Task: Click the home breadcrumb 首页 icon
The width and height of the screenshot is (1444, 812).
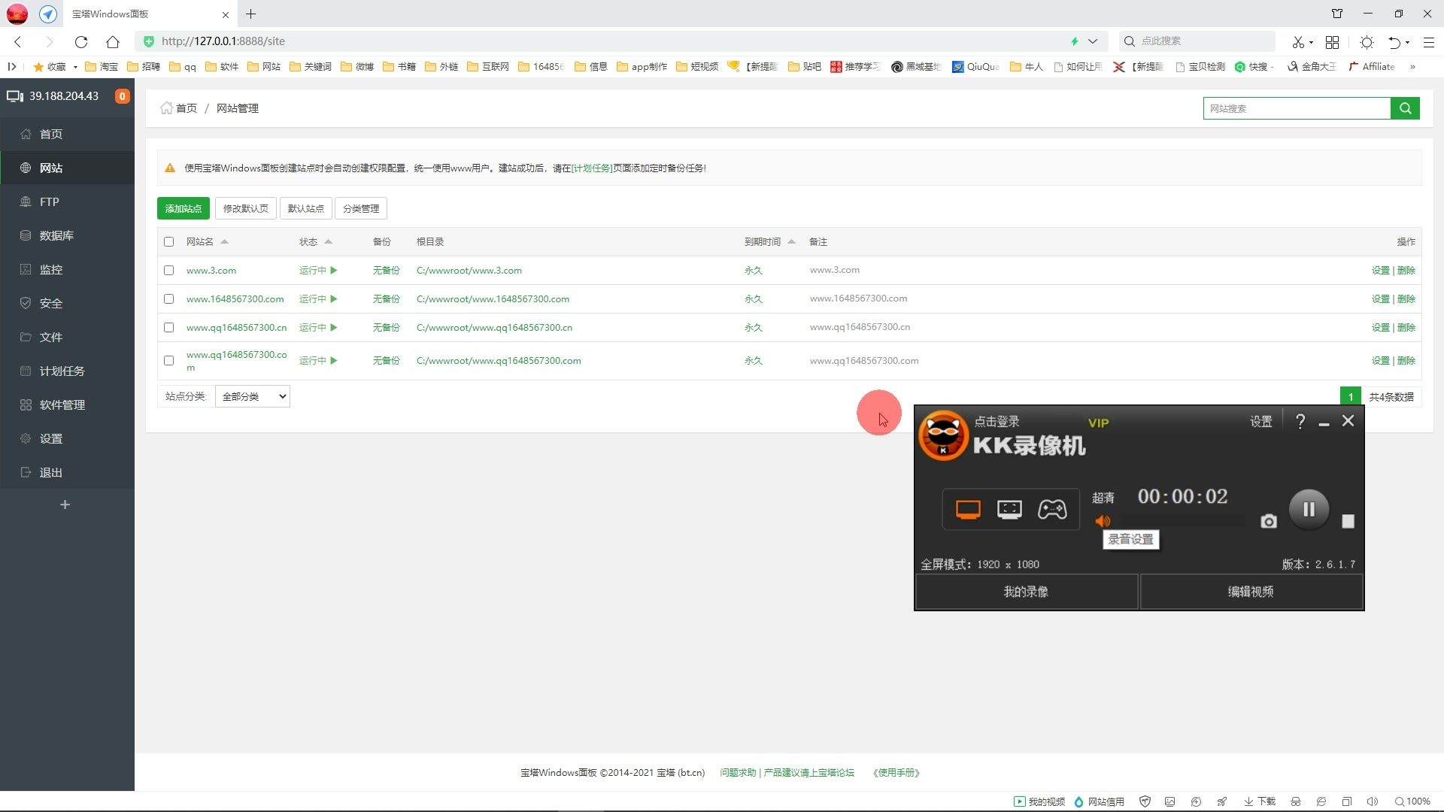Action: [x=166, y=108]
